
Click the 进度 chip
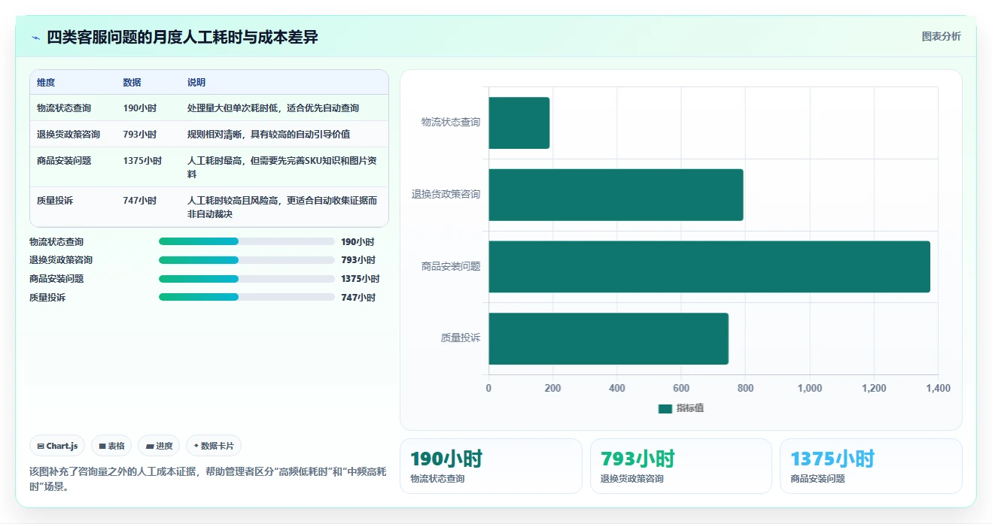(159, 446)
